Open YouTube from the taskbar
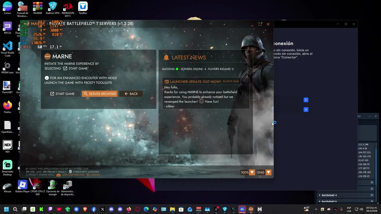Image resolution: width=381 pixels, height=214 pixels. [59, 209]
